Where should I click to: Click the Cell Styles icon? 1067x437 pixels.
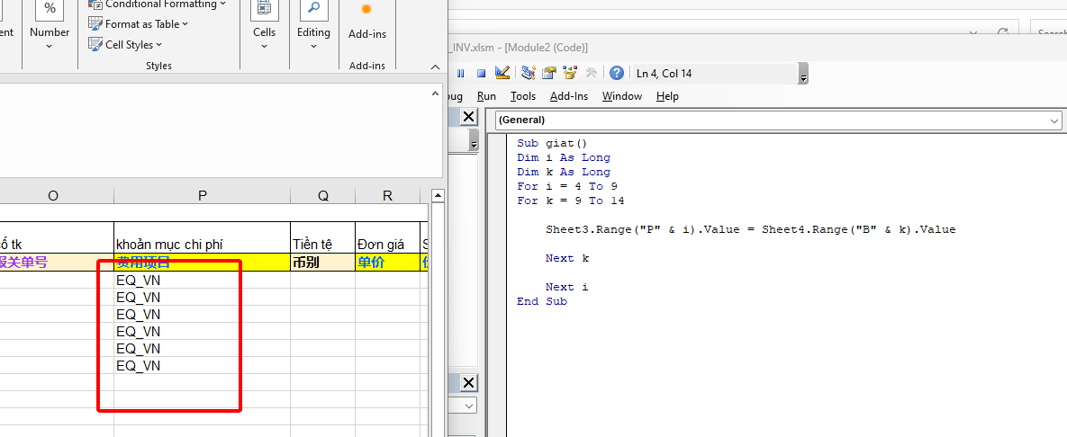point(95,44)
